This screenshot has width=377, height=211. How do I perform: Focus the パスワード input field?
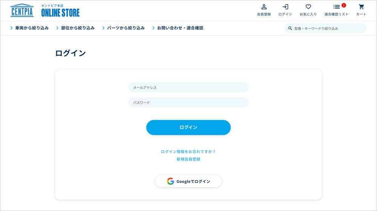click(188, 102)
